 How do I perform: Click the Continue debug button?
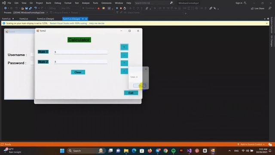pos(89,8)
